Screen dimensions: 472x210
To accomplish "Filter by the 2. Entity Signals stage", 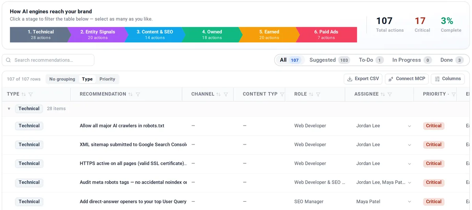I will [x=97, y=35].
